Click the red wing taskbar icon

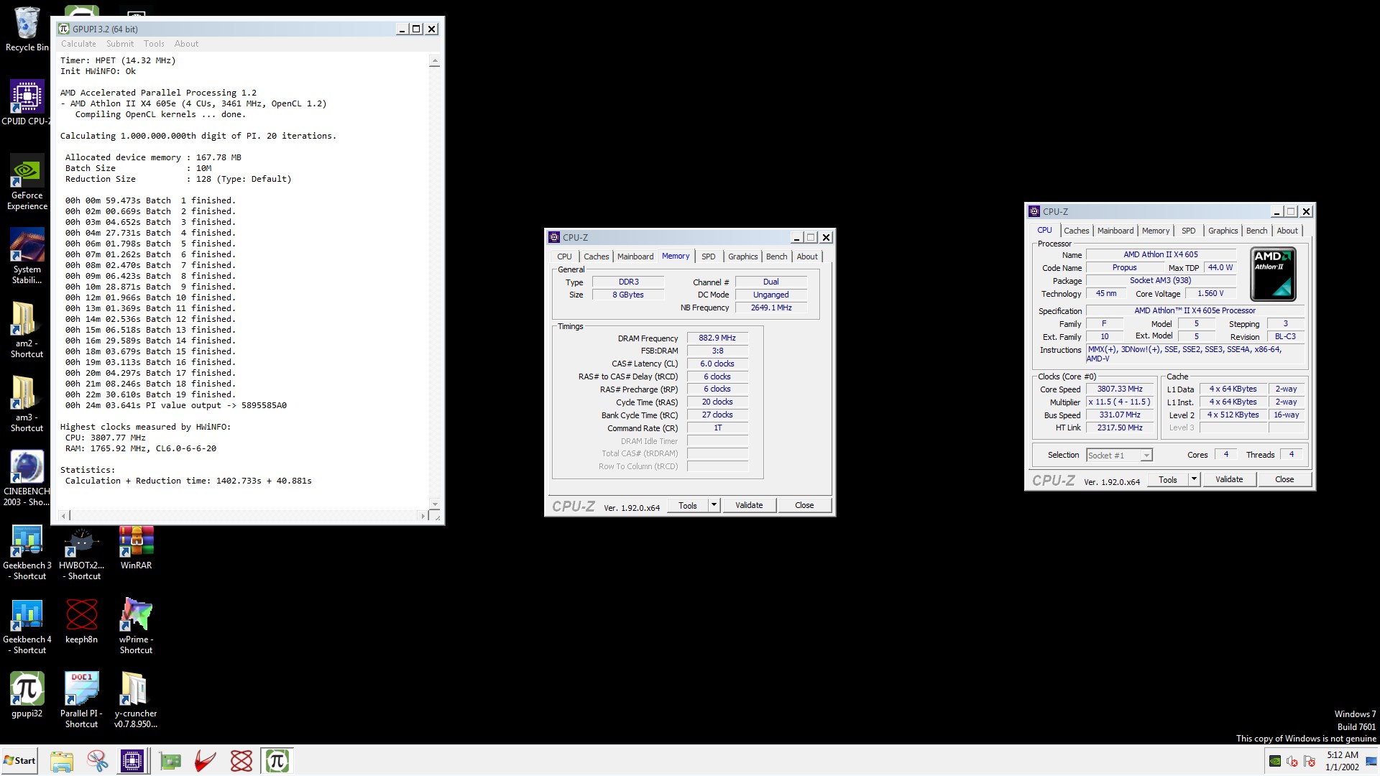click(x=206, y=761)
